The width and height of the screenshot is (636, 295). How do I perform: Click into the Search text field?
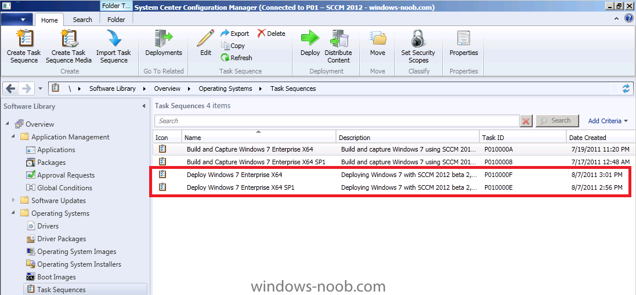(337, 121)
